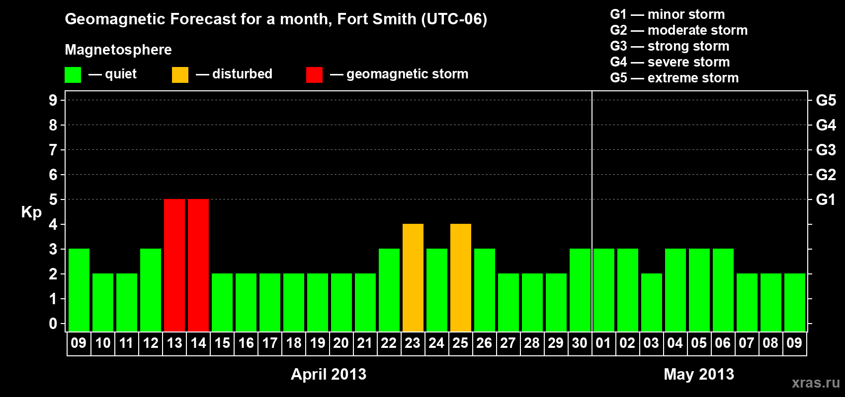Click the green bar for May 03
845x397 pixels.
[652, 303]
